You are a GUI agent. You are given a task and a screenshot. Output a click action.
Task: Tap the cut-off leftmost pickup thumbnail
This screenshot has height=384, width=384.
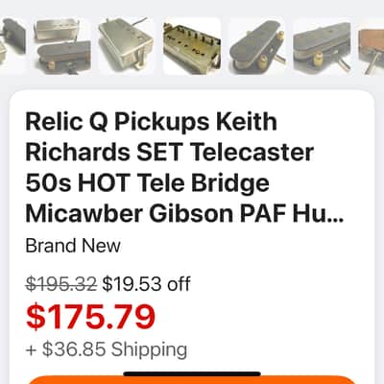point(12,46)
